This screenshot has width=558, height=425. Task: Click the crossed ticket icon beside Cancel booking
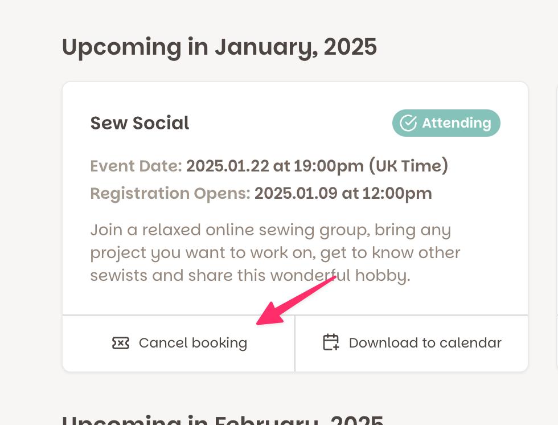(x=121, y=343)
